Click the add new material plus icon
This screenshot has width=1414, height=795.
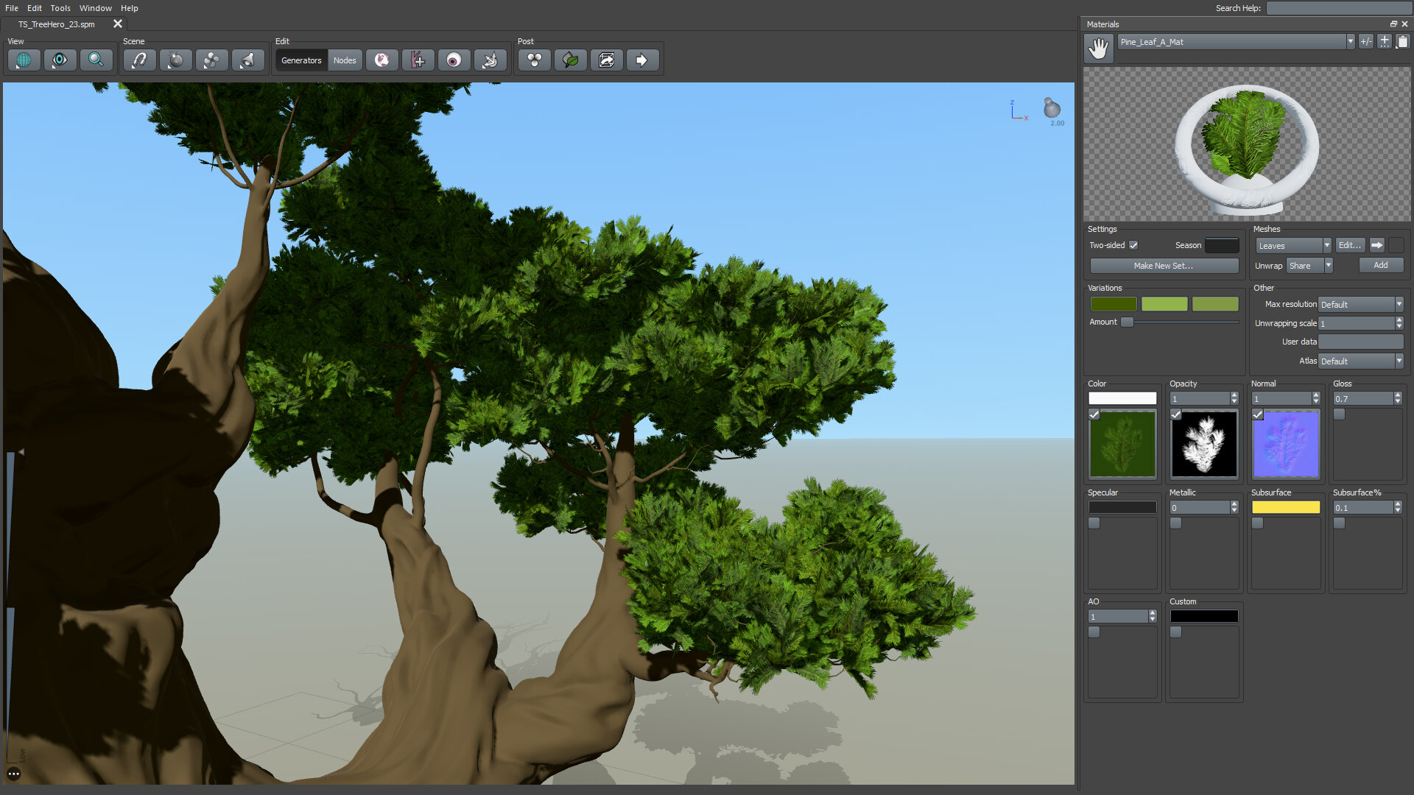(x=1385, y=42)
